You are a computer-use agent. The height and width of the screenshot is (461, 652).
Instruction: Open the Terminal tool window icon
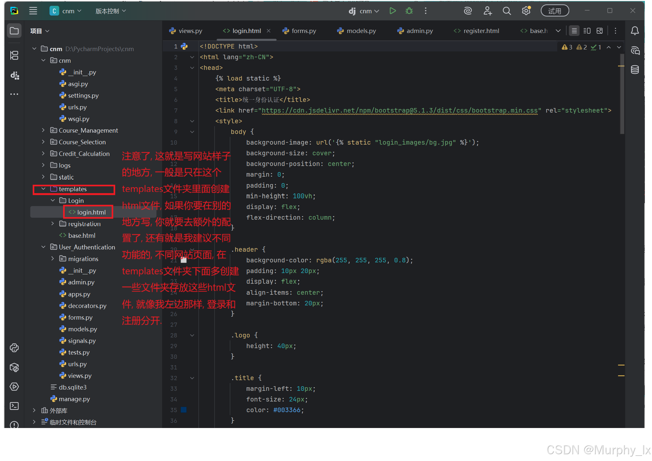pyautogui.click(x=14, y=406)
